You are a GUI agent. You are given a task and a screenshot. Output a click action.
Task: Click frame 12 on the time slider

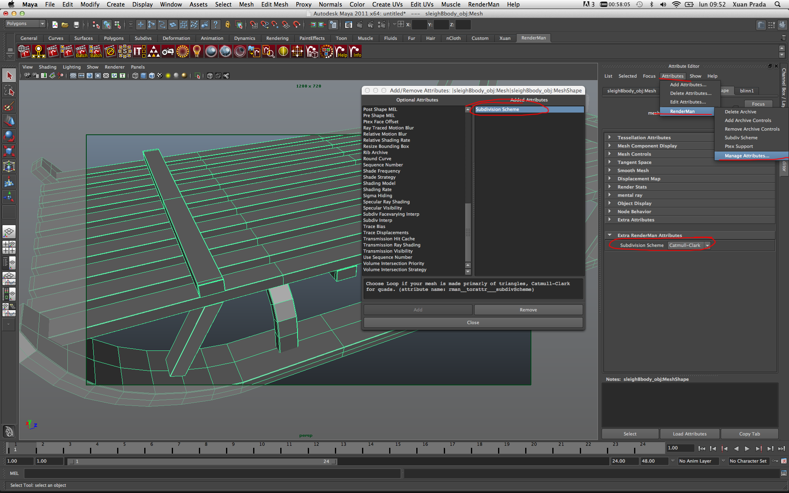tap(316, 447)
